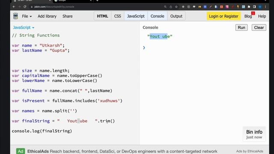Click the Console panel heading
This screenshot has height=154, width=274.
[x=150, y=27]
